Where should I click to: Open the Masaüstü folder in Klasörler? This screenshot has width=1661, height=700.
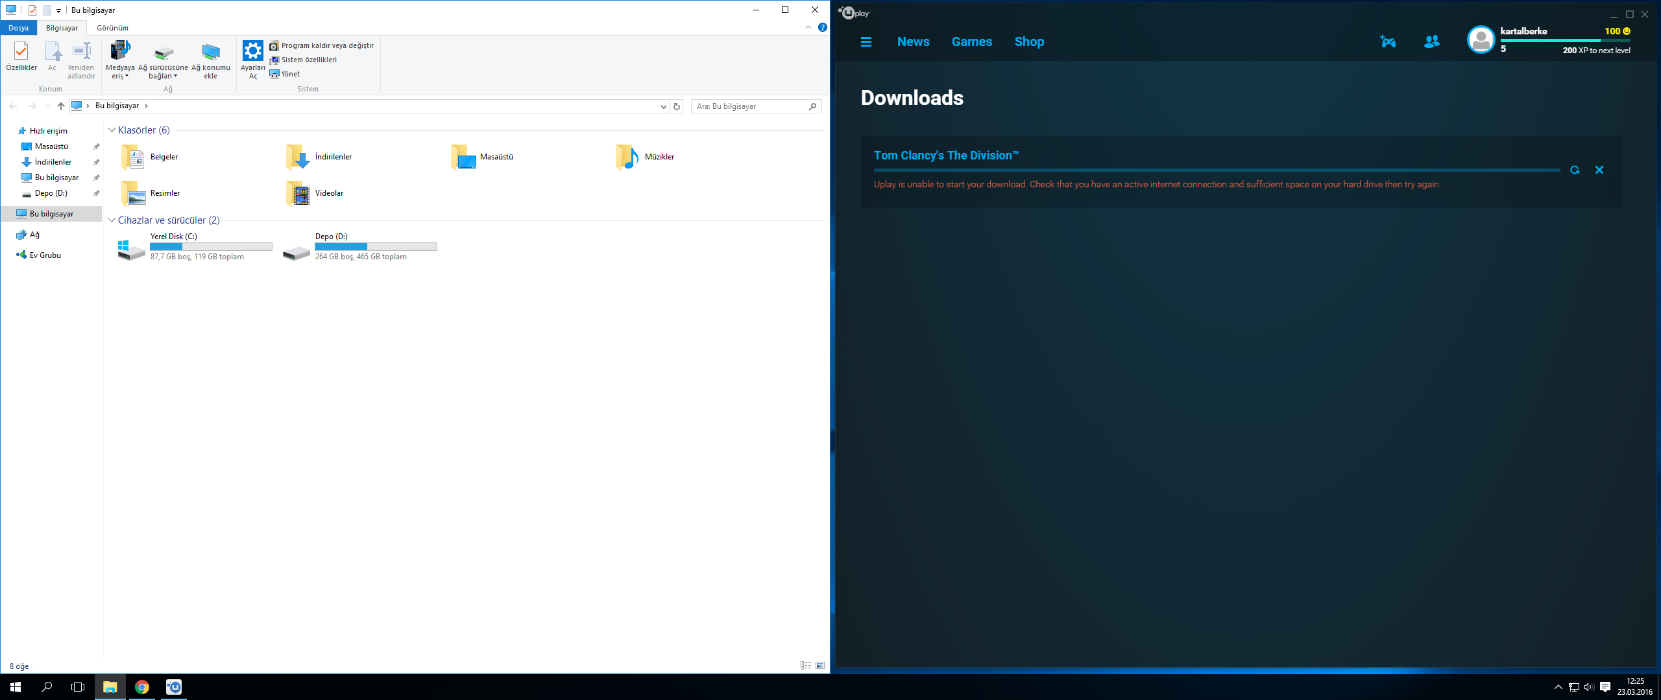pos(482,157)
